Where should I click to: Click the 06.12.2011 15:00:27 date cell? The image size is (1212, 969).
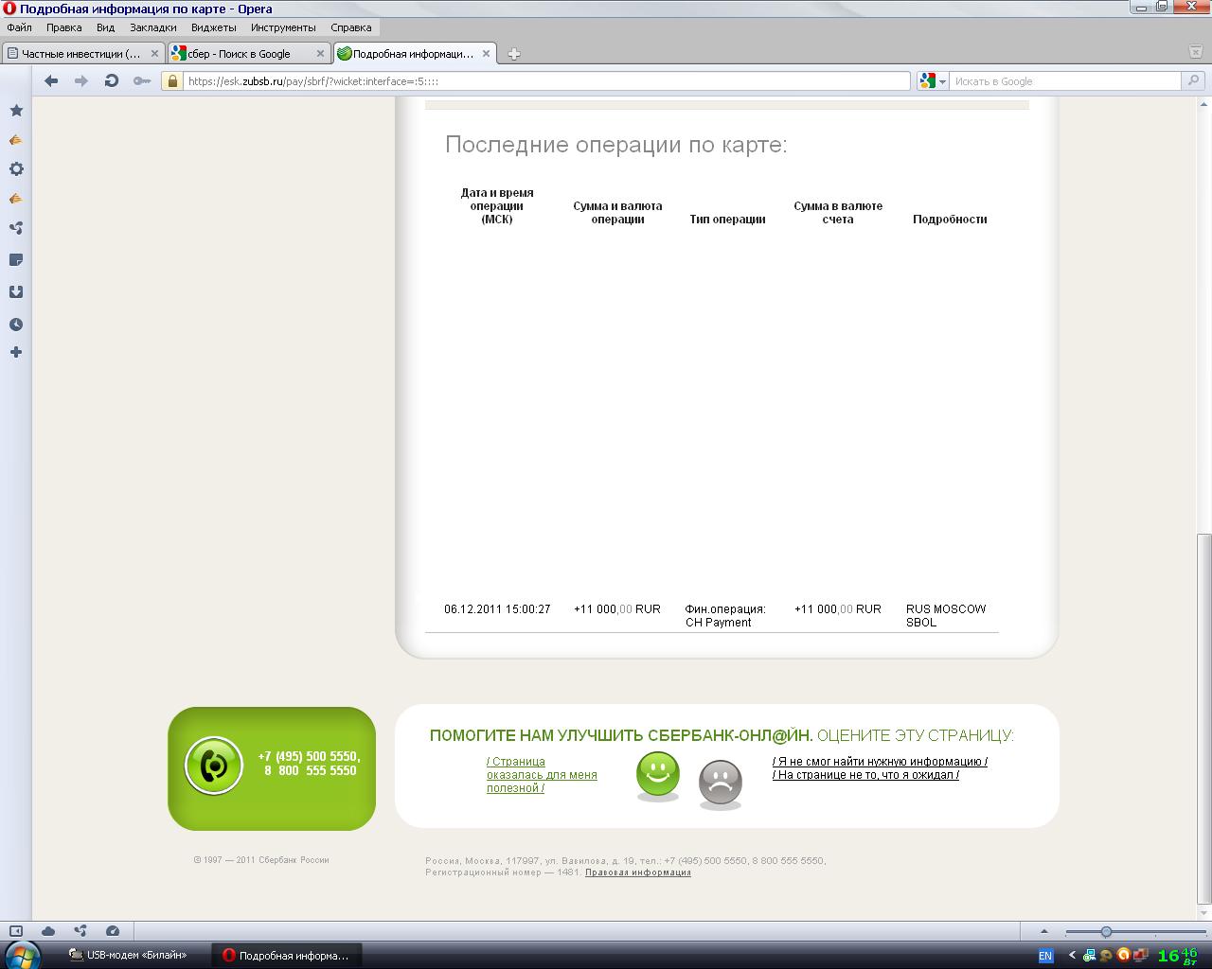(497, 609)
